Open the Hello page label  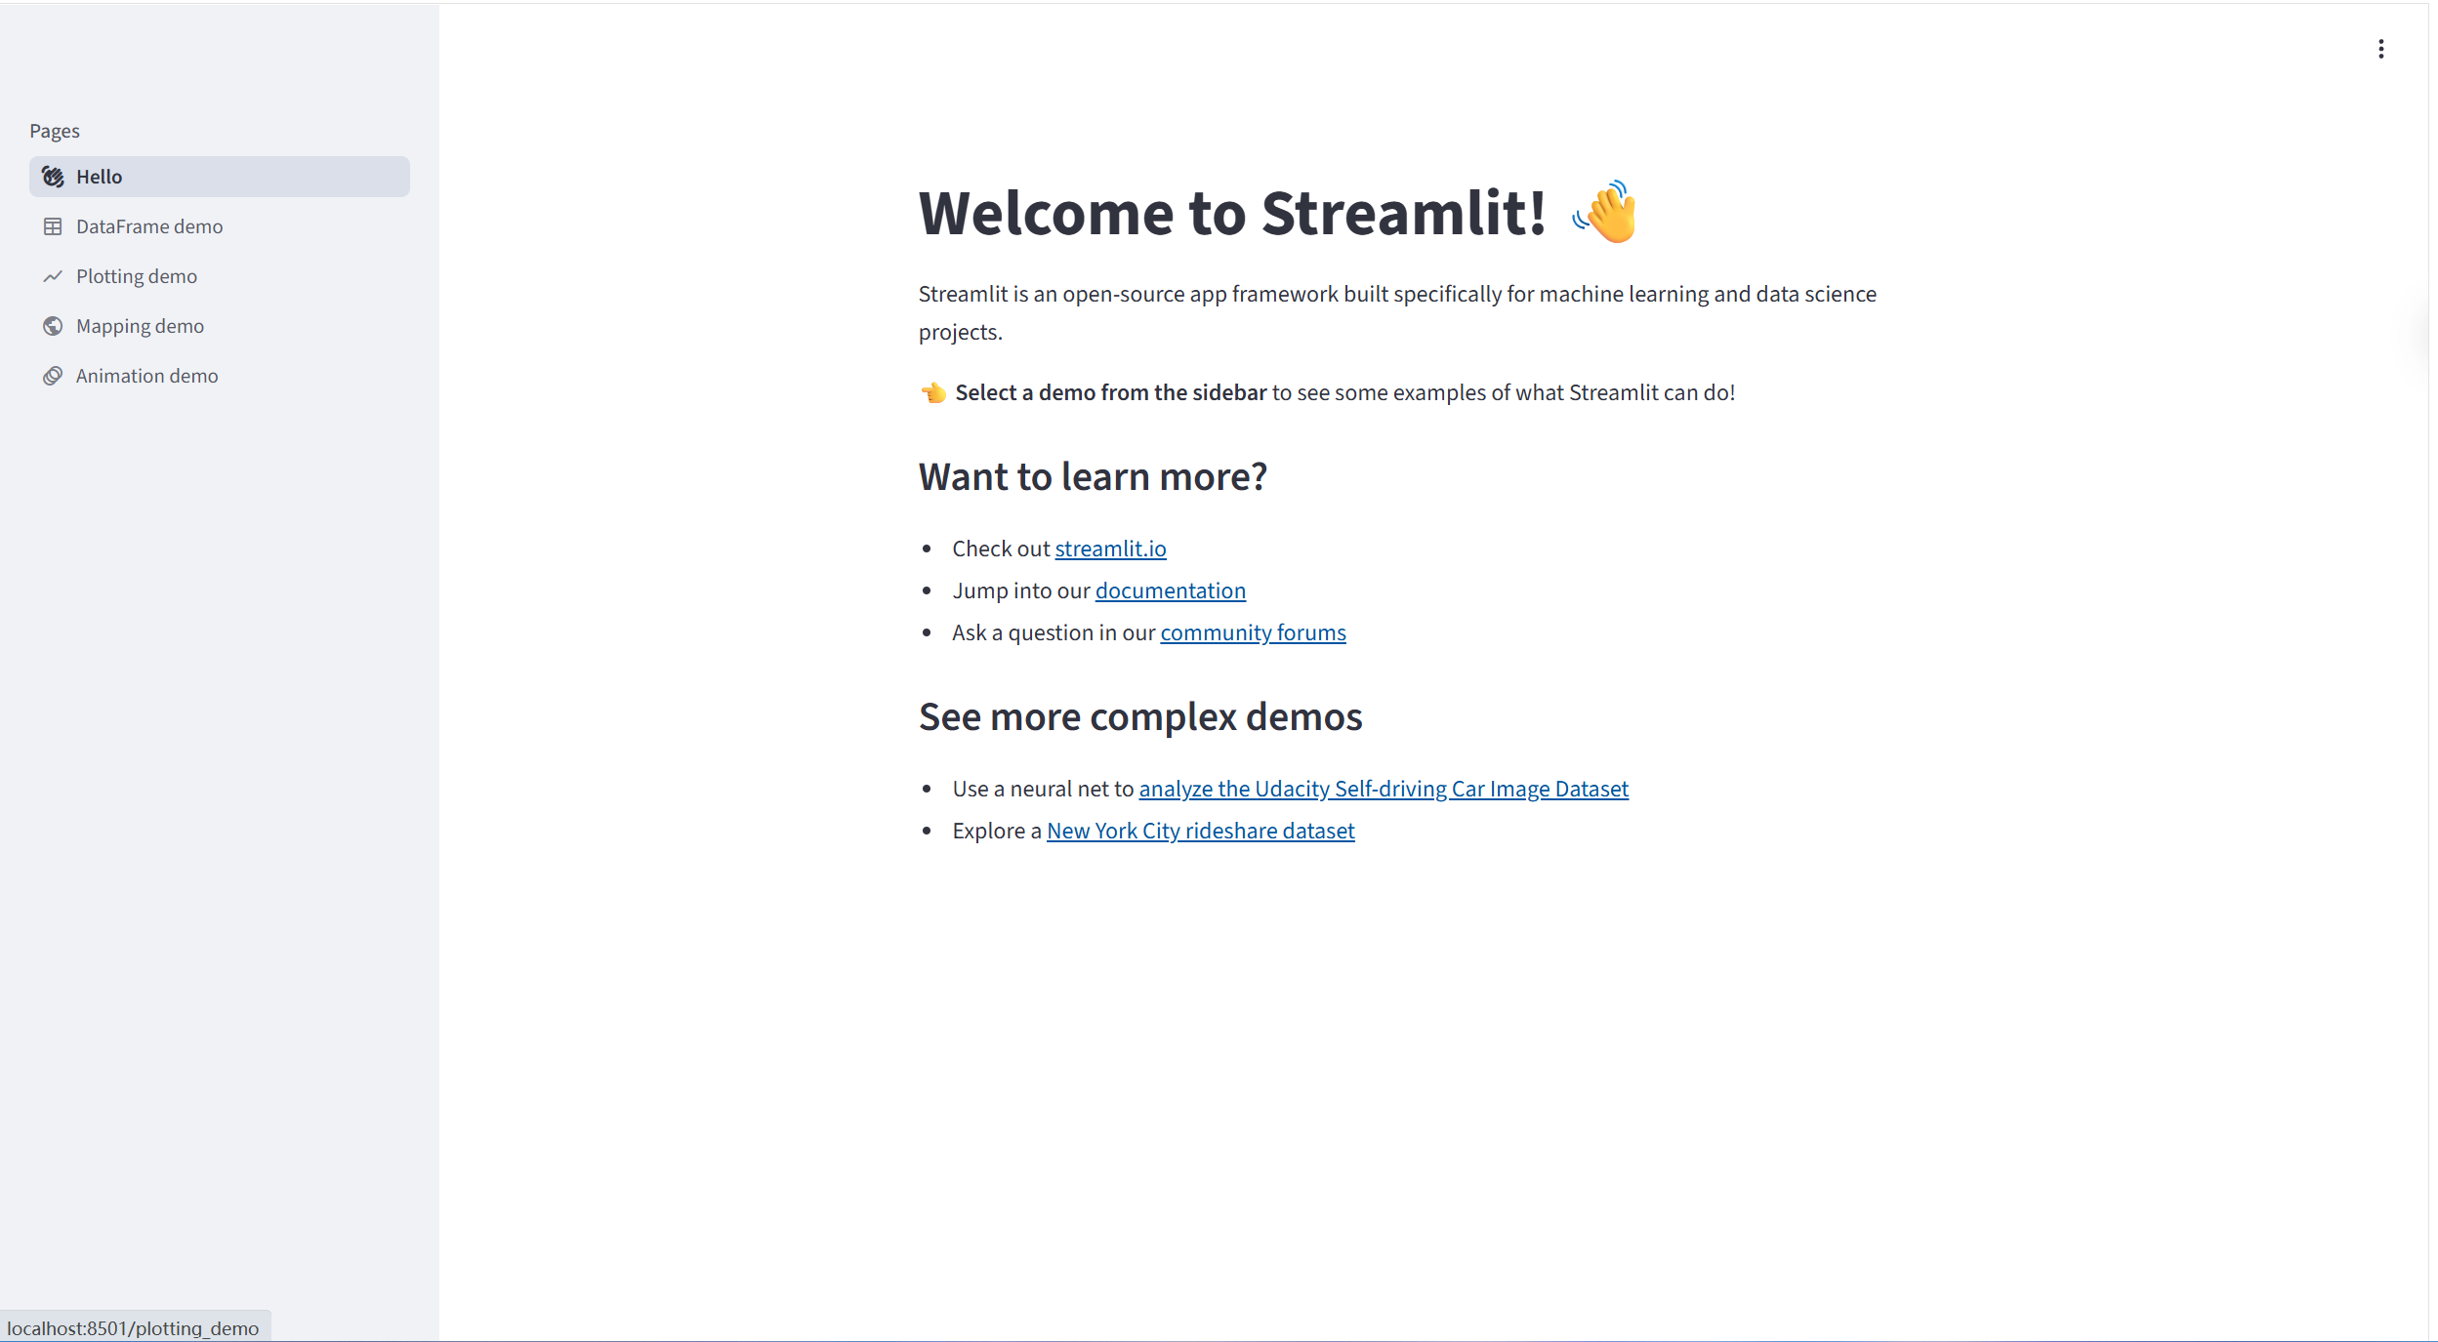pyautogui.click(x=100, y=177)
